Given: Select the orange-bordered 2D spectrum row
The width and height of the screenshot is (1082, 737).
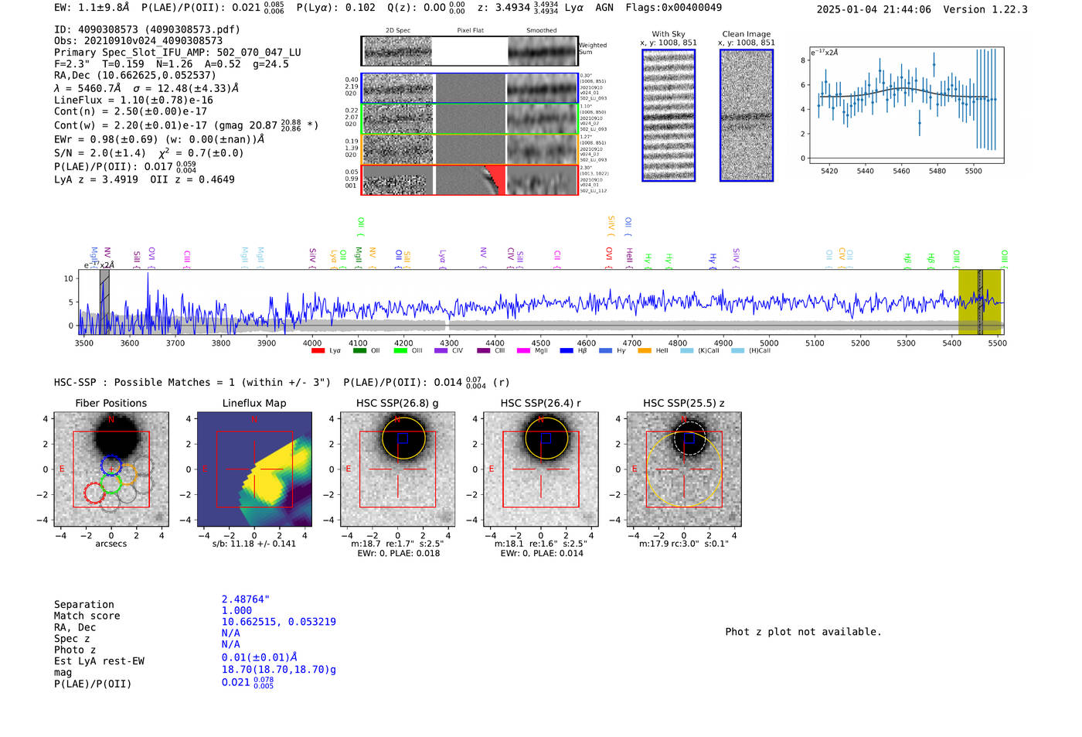Looking at the screenshot, I should pyautogui.click(x=470, y=149).
